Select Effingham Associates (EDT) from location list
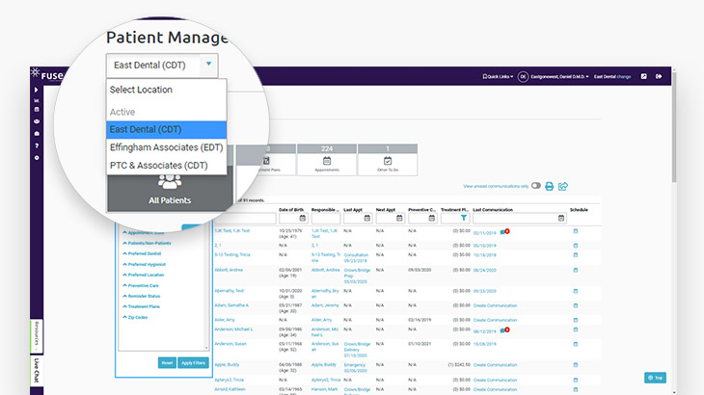 [x=165, y=147]
